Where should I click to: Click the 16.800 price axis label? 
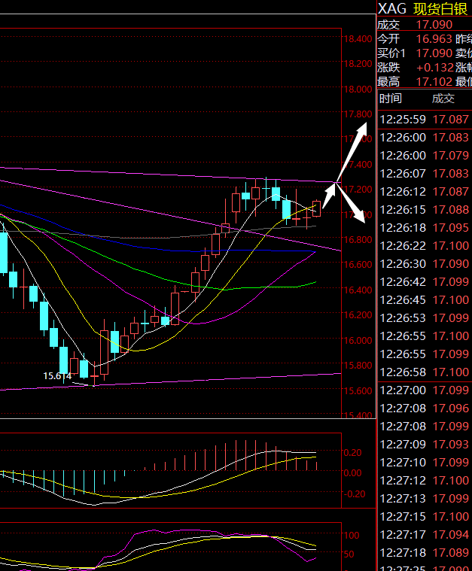358,240
